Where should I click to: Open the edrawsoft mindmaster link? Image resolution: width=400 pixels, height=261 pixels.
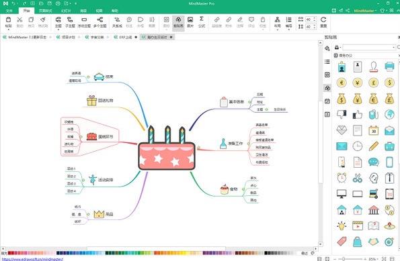click(x=32, y=259)
